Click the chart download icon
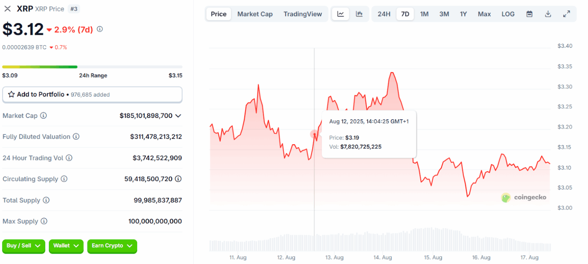Image resolution: width=588 pixels, height=264 pixels. (x=548, y=13)
